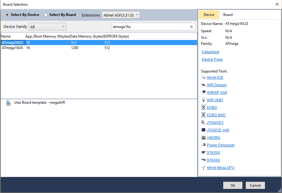Viewport: 282px width, 193px height.
Task: Click the EDBG tool icon
Action: 203,107
